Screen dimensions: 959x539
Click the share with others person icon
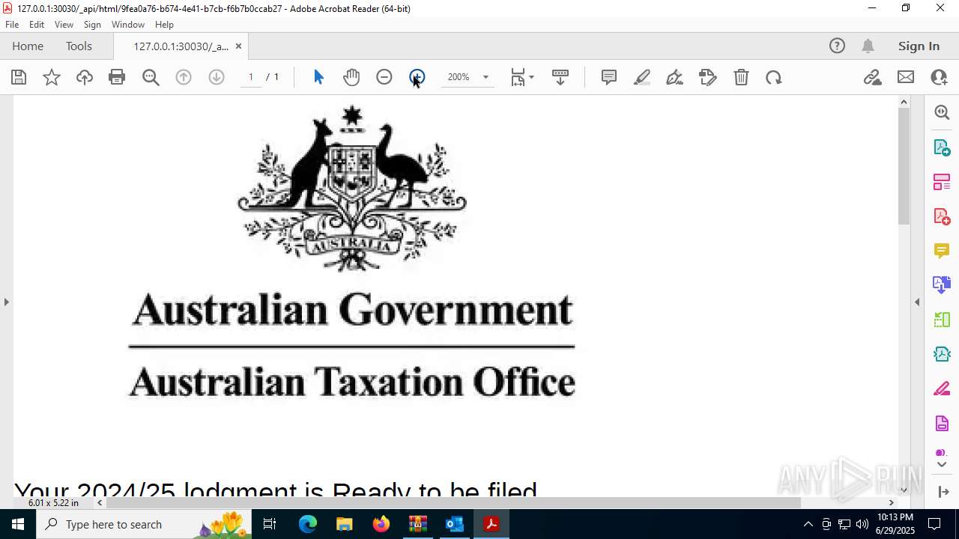[x=939, y=77]
